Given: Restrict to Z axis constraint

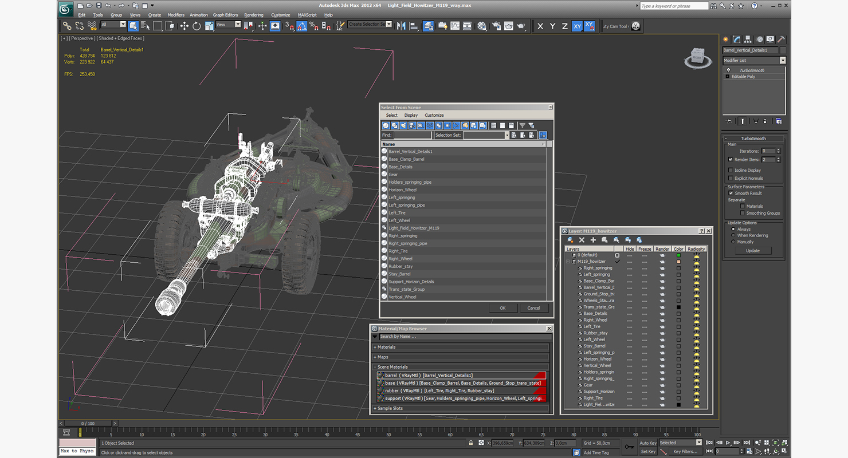Looking at the screenshot, I should coord(564,26).
